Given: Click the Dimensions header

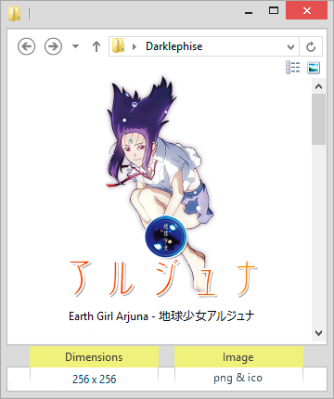Looking at the screenshot, I should 94,357.
